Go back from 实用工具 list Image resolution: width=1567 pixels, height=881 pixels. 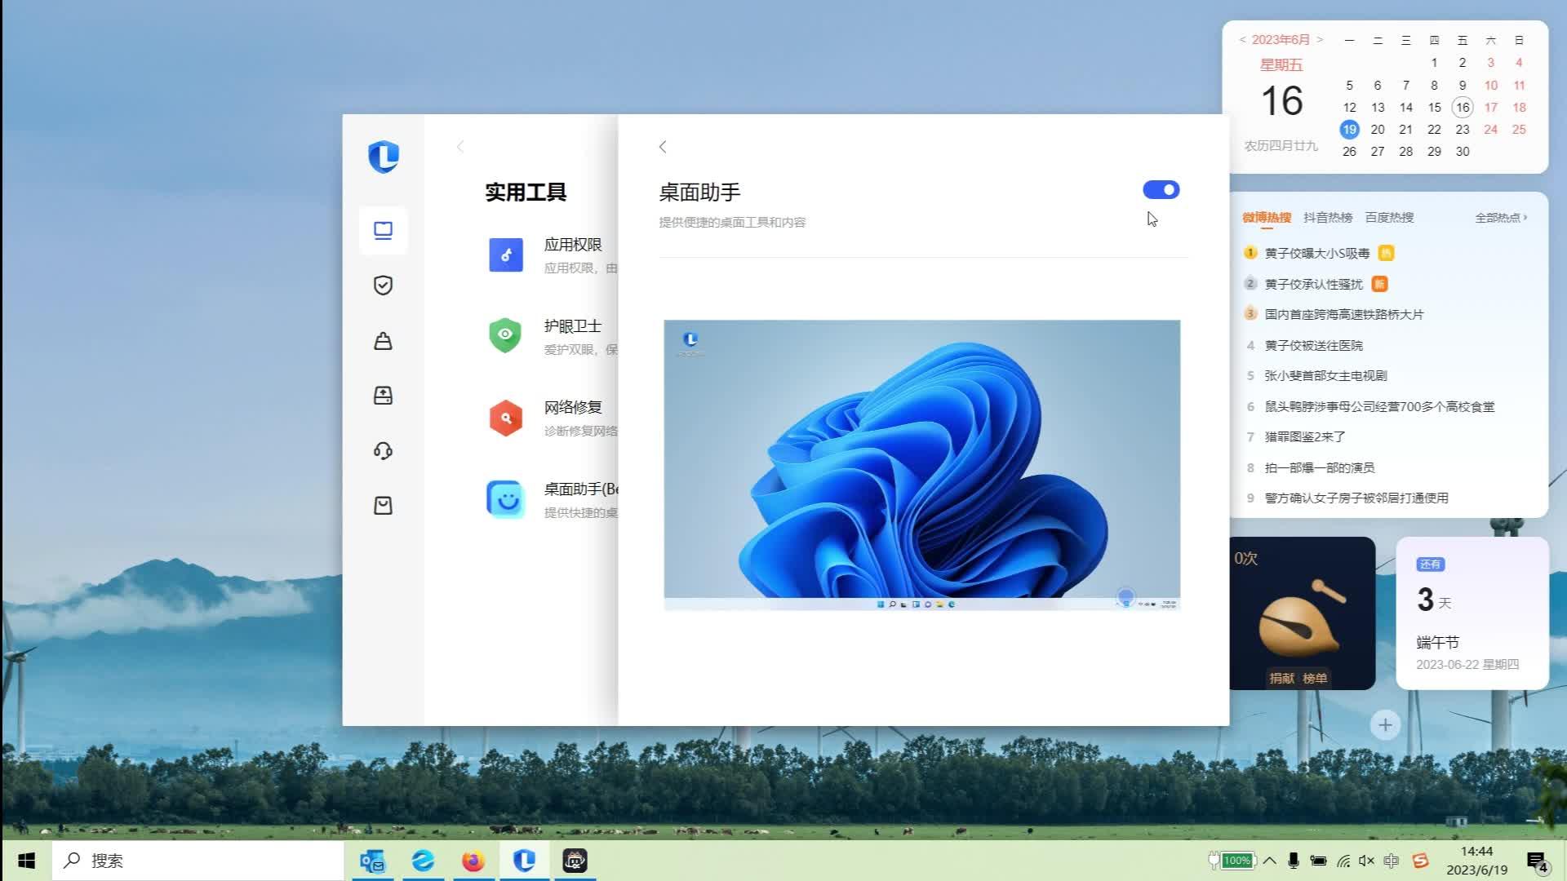coord(460,147)
